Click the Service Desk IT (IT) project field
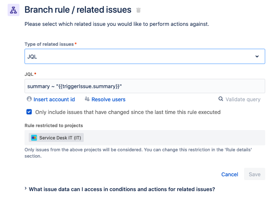 click(x=145, y=138)
